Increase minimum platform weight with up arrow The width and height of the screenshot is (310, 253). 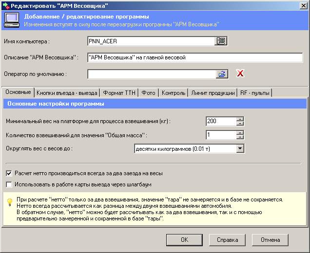[240, 119]
